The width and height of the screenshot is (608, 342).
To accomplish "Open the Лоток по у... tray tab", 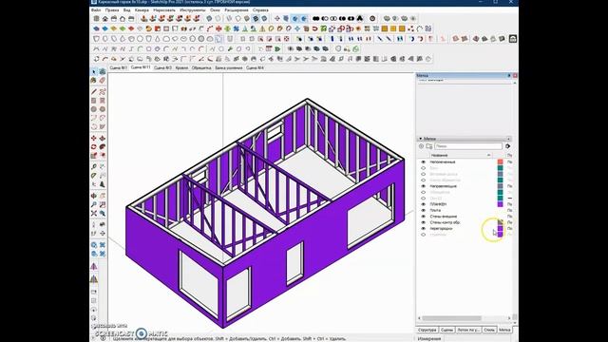I will point(468,330).
